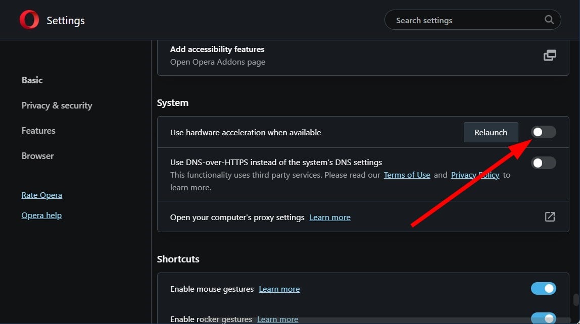The height and width of the screenshot is (324, 580).
Task: Go to Privacy & security section
Action: click(x=57, y=105)
